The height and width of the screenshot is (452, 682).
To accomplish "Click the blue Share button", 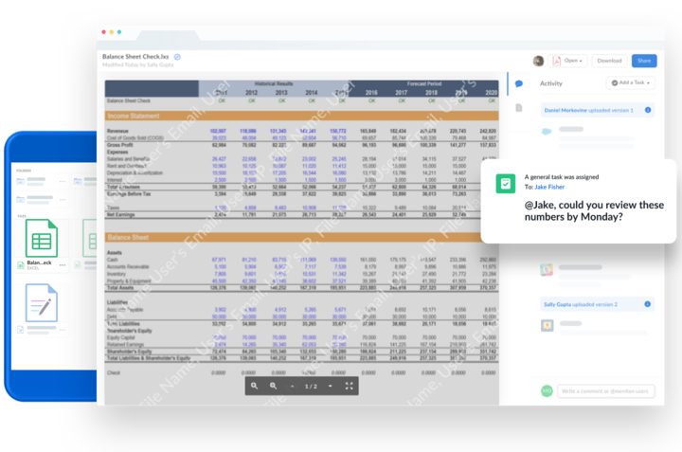I will coord(644,61).
